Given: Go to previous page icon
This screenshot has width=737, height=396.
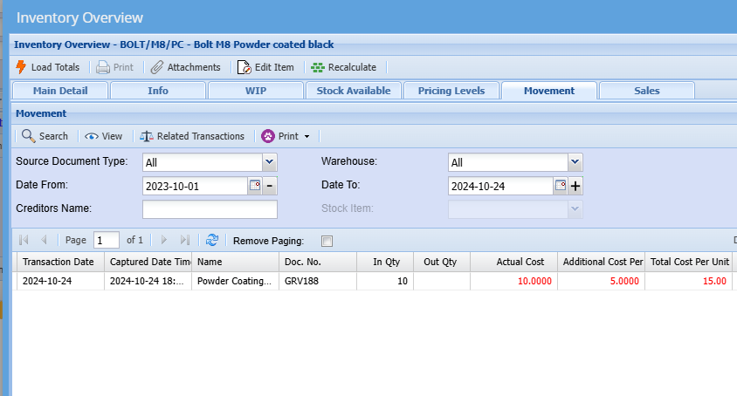Looking at the screenshot, I should [44, 240].
